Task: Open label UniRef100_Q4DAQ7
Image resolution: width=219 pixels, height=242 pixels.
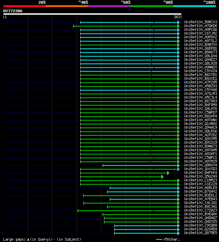Action: click(x=201, y=218)
